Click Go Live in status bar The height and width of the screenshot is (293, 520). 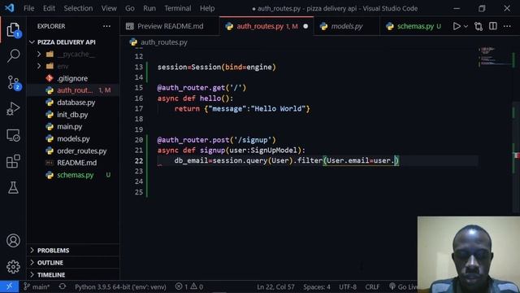[x=403, y=286]
